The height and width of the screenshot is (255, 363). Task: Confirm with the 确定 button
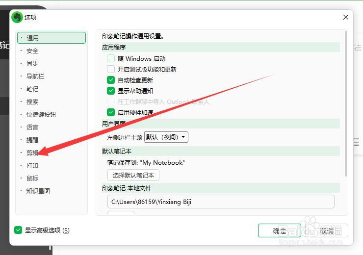[280, 230]
